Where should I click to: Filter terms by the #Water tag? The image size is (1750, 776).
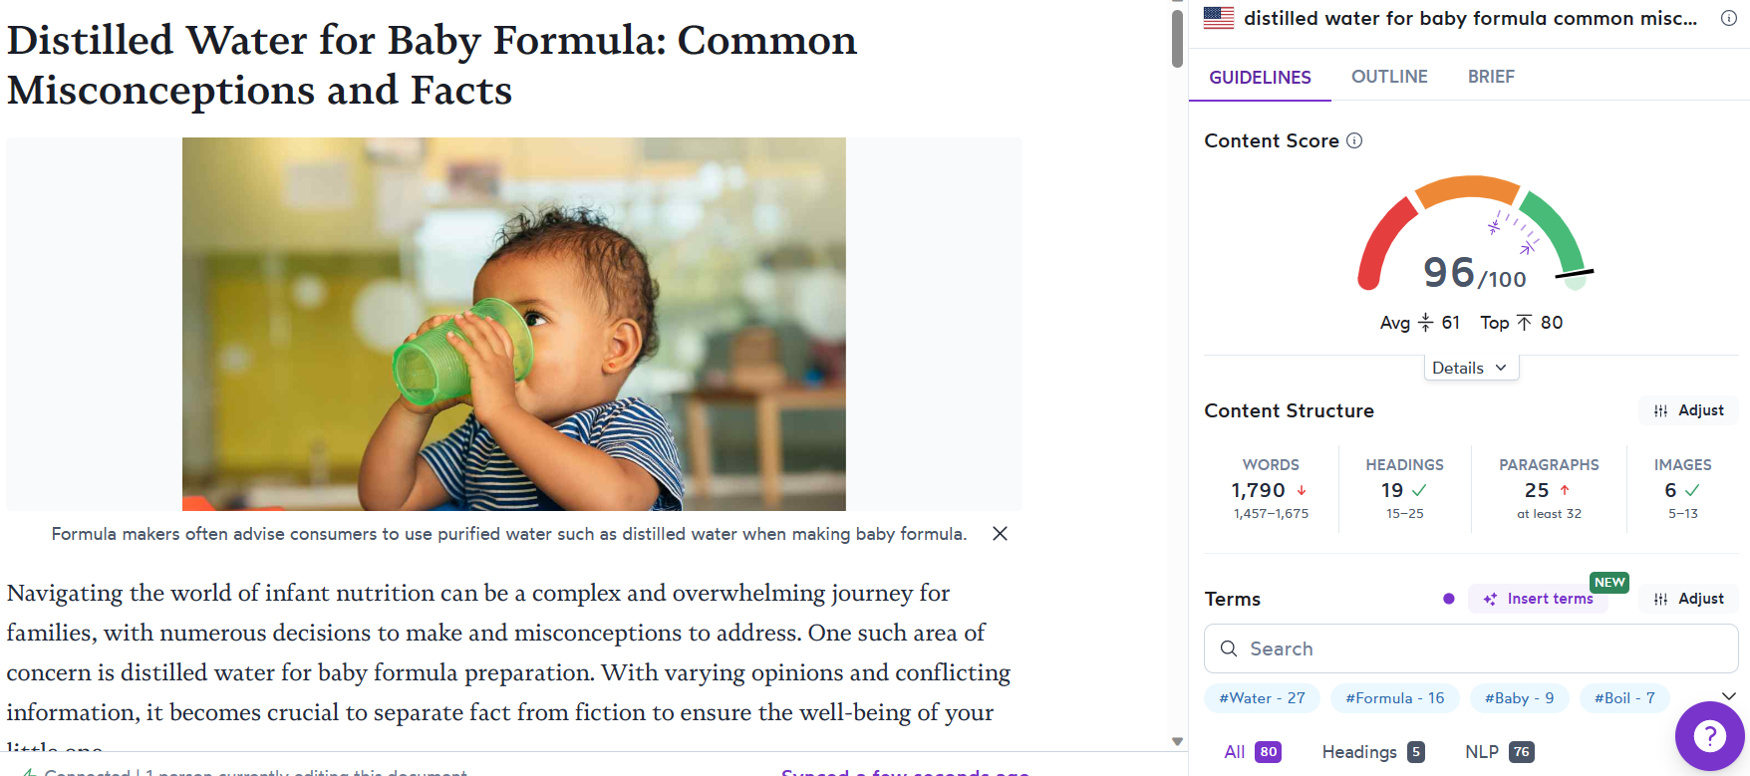click(1262, 698)
